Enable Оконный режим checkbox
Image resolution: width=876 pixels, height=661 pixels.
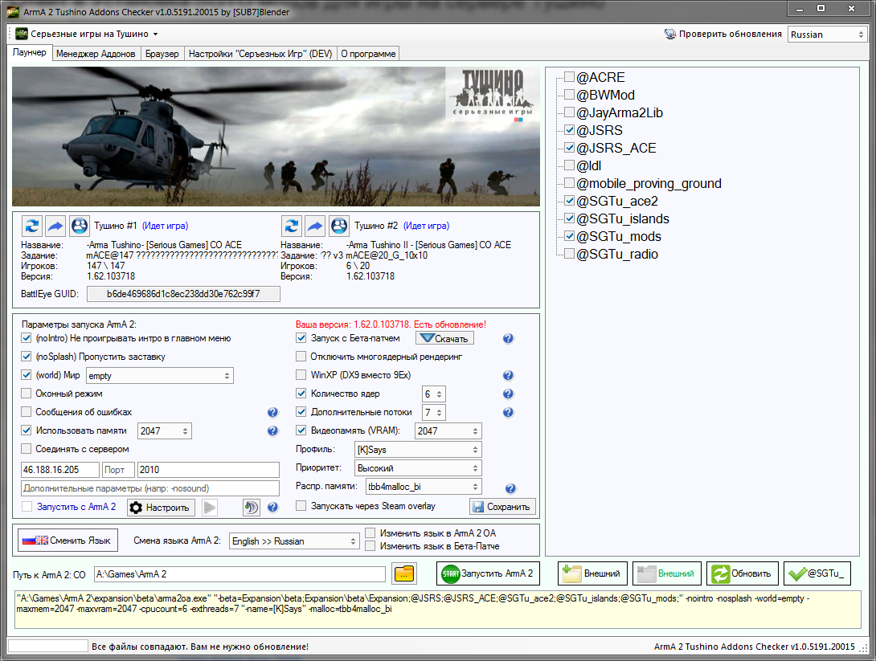pyautogui.click(x=27, y=393)
